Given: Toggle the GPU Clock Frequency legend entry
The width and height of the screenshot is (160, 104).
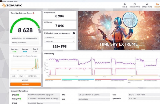Looking at the screenshot, I should click(152, 80).
